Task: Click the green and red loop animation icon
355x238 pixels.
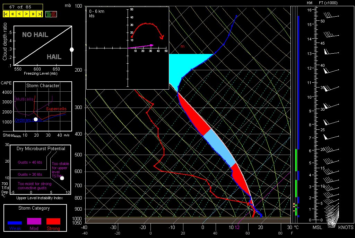Action: coord(51,14)
